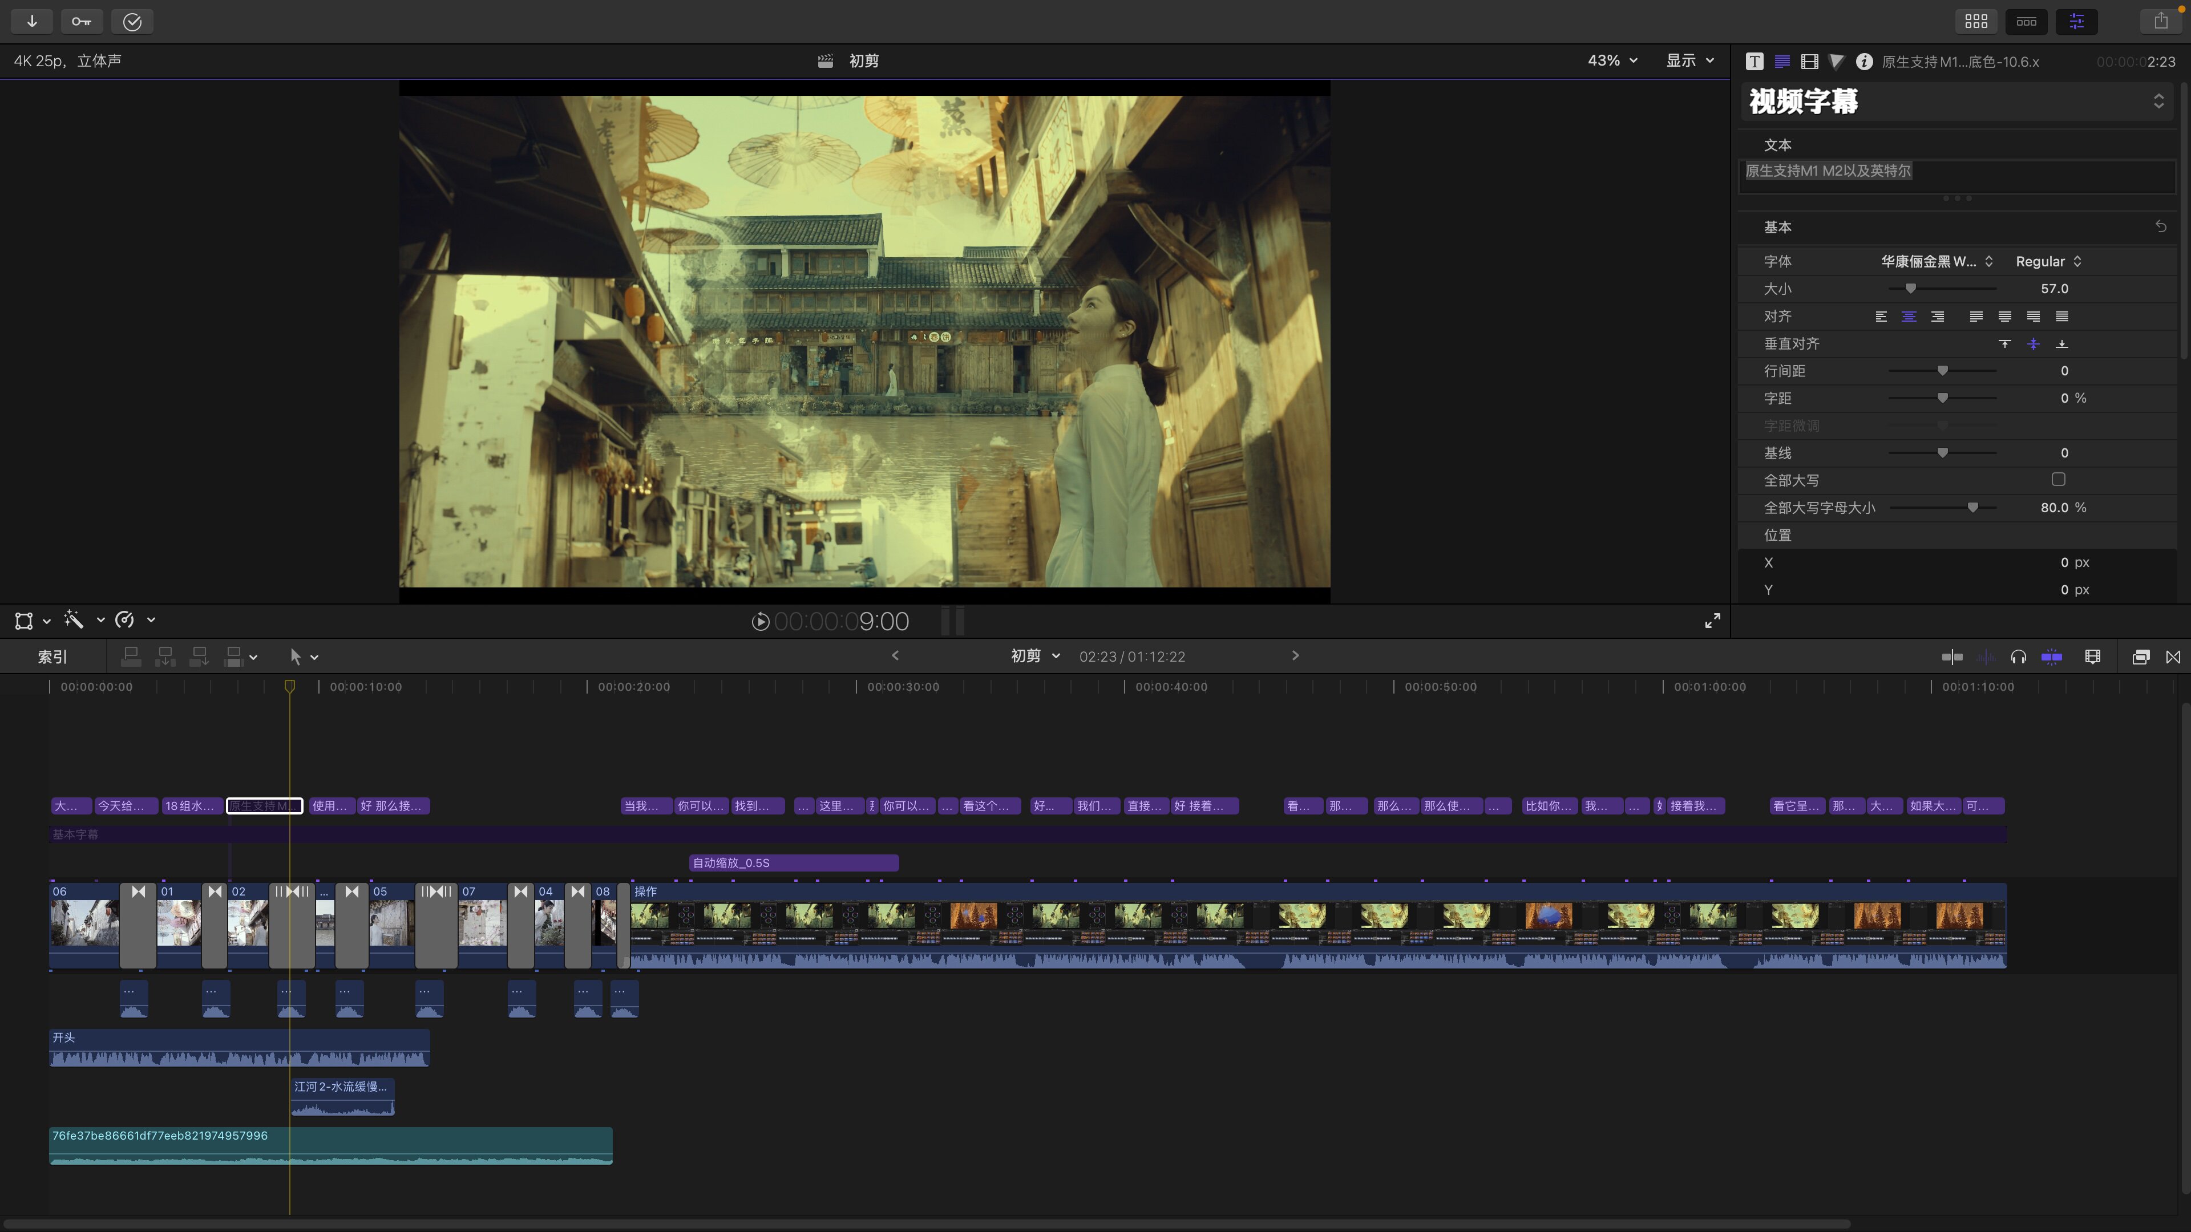Screen dimensions: 2191x1232
Task: Select the 自动缩放_0.5S clip in timeline
Action: coord(793,862)
